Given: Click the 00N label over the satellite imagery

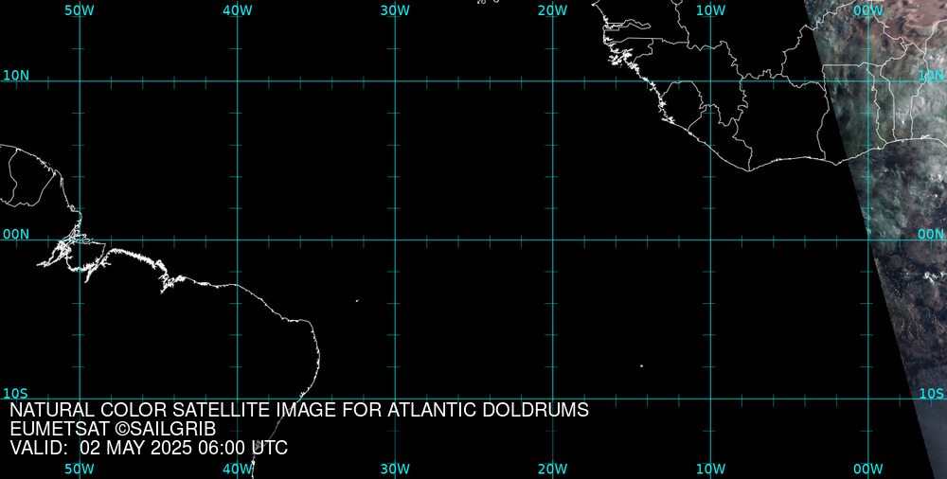Looking at the screenshot, I should 931,235.
